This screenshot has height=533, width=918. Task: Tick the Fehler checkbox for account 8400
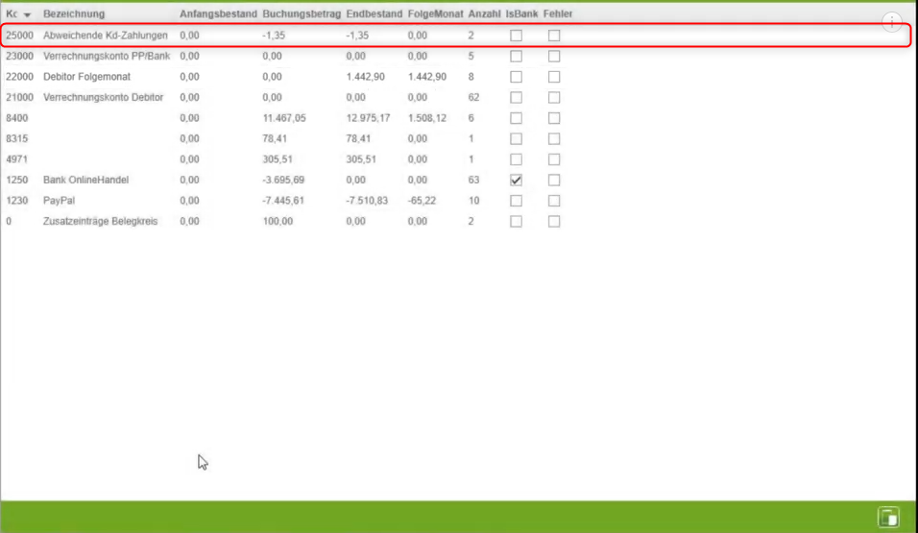pos(554,118)
